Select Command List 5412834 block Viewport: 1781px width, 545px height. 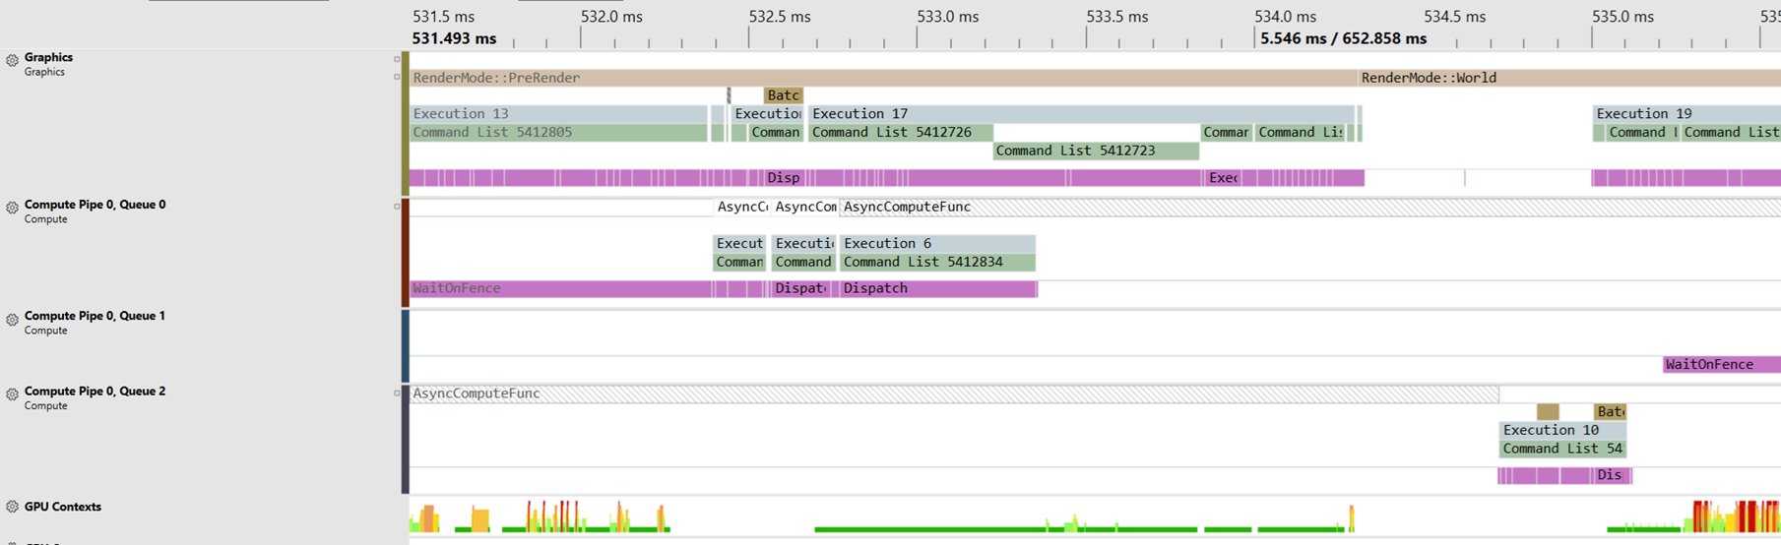[937, 262]
